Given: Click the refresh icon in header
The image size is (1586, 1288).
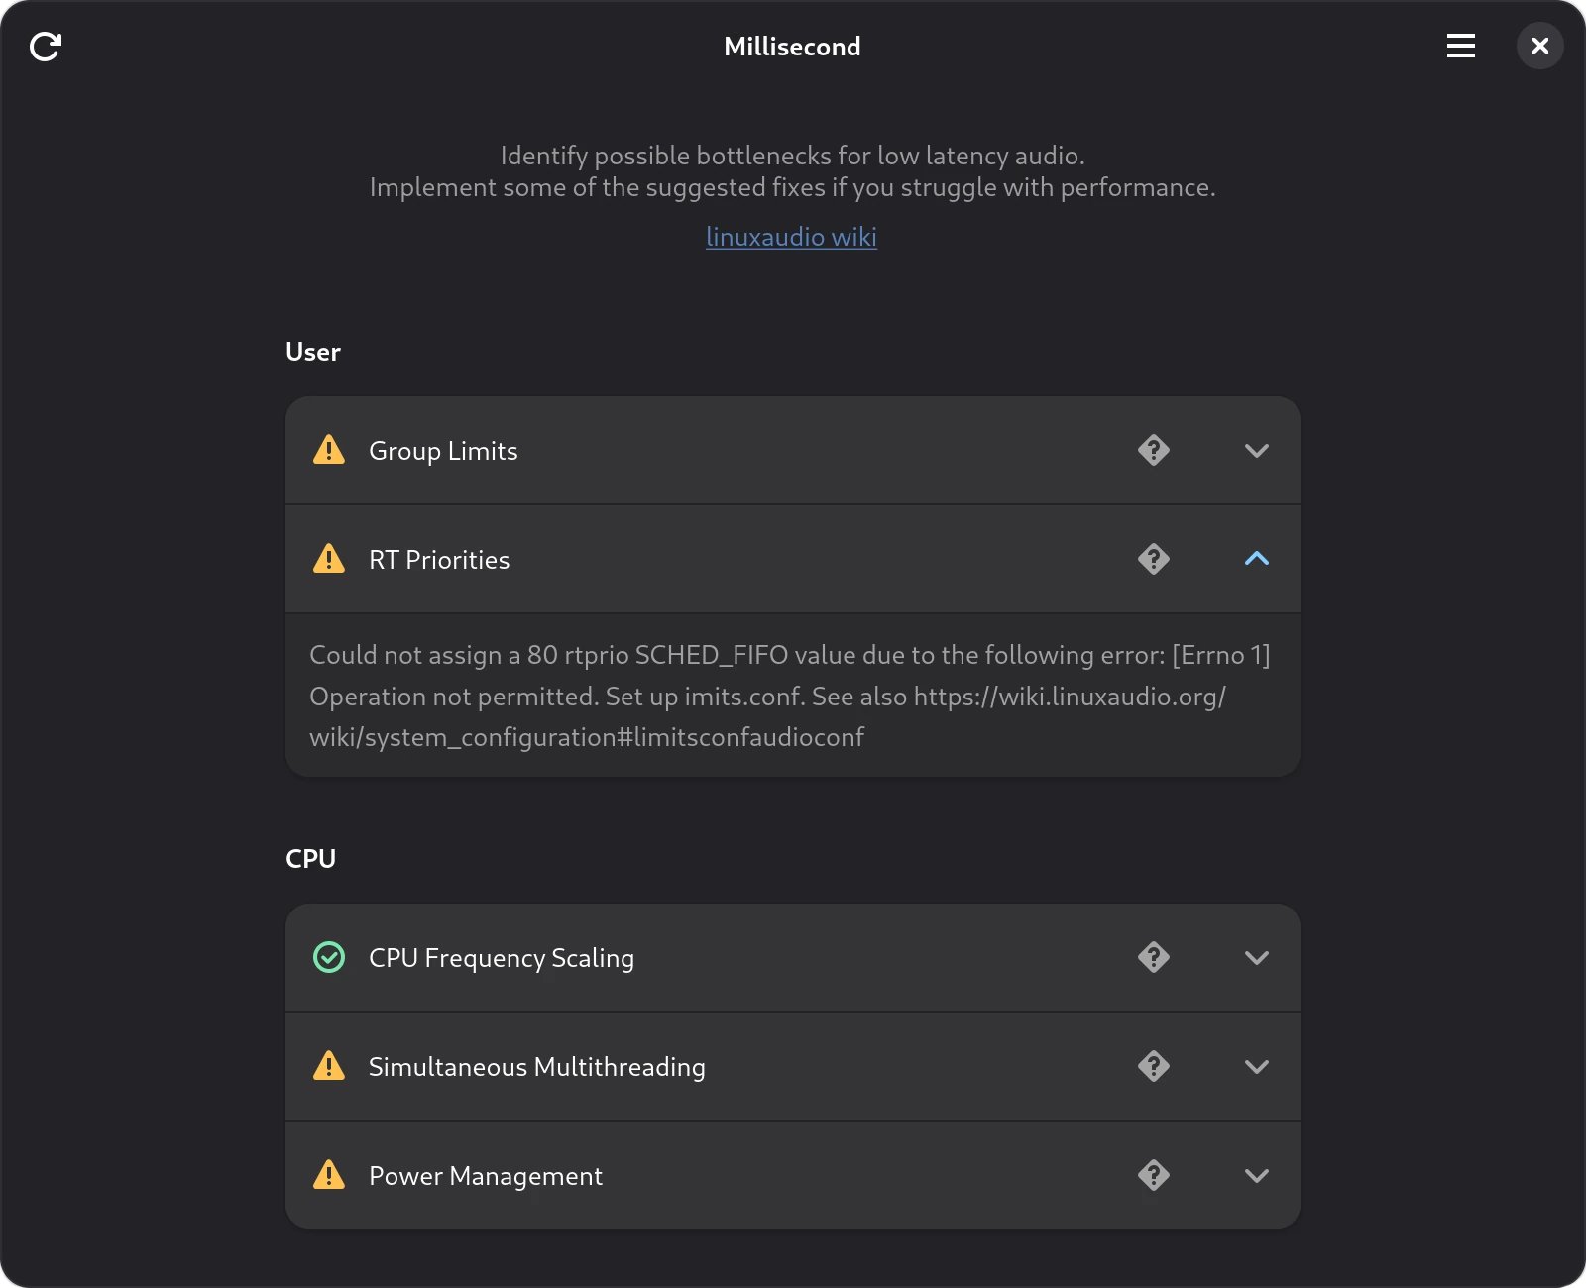Looking at the screenshot, I should click(46, 46).
